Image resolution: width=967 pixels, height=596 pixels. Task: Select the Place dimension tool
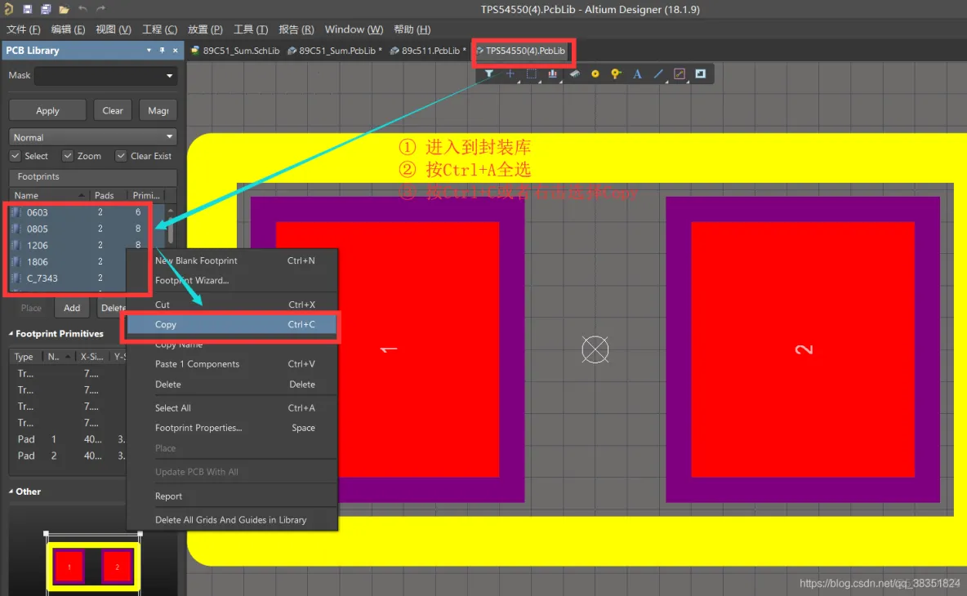(680, 74)
